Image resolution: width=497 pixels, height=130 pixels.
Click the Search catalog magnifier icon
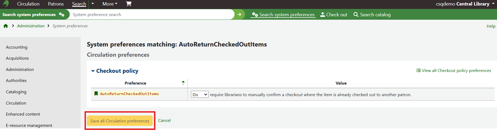[x=356, y=15]
